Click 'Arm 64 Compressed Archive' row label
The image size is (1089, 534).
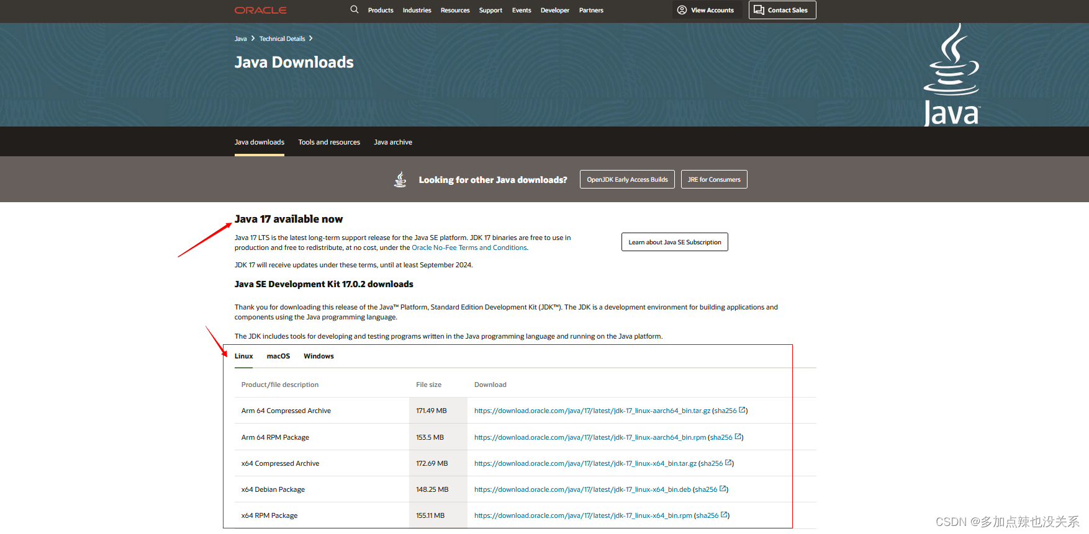click(286, 411)
